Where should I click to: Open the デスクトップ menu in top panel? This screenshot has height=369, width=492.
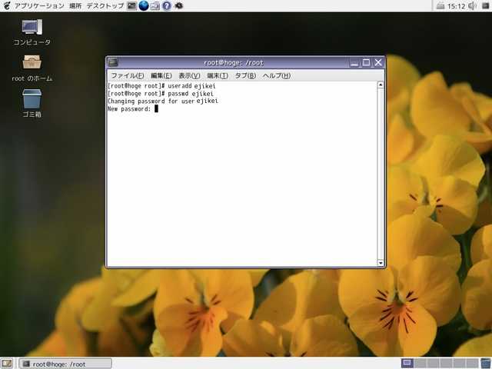pyautogui.click(x=105, y=5)
